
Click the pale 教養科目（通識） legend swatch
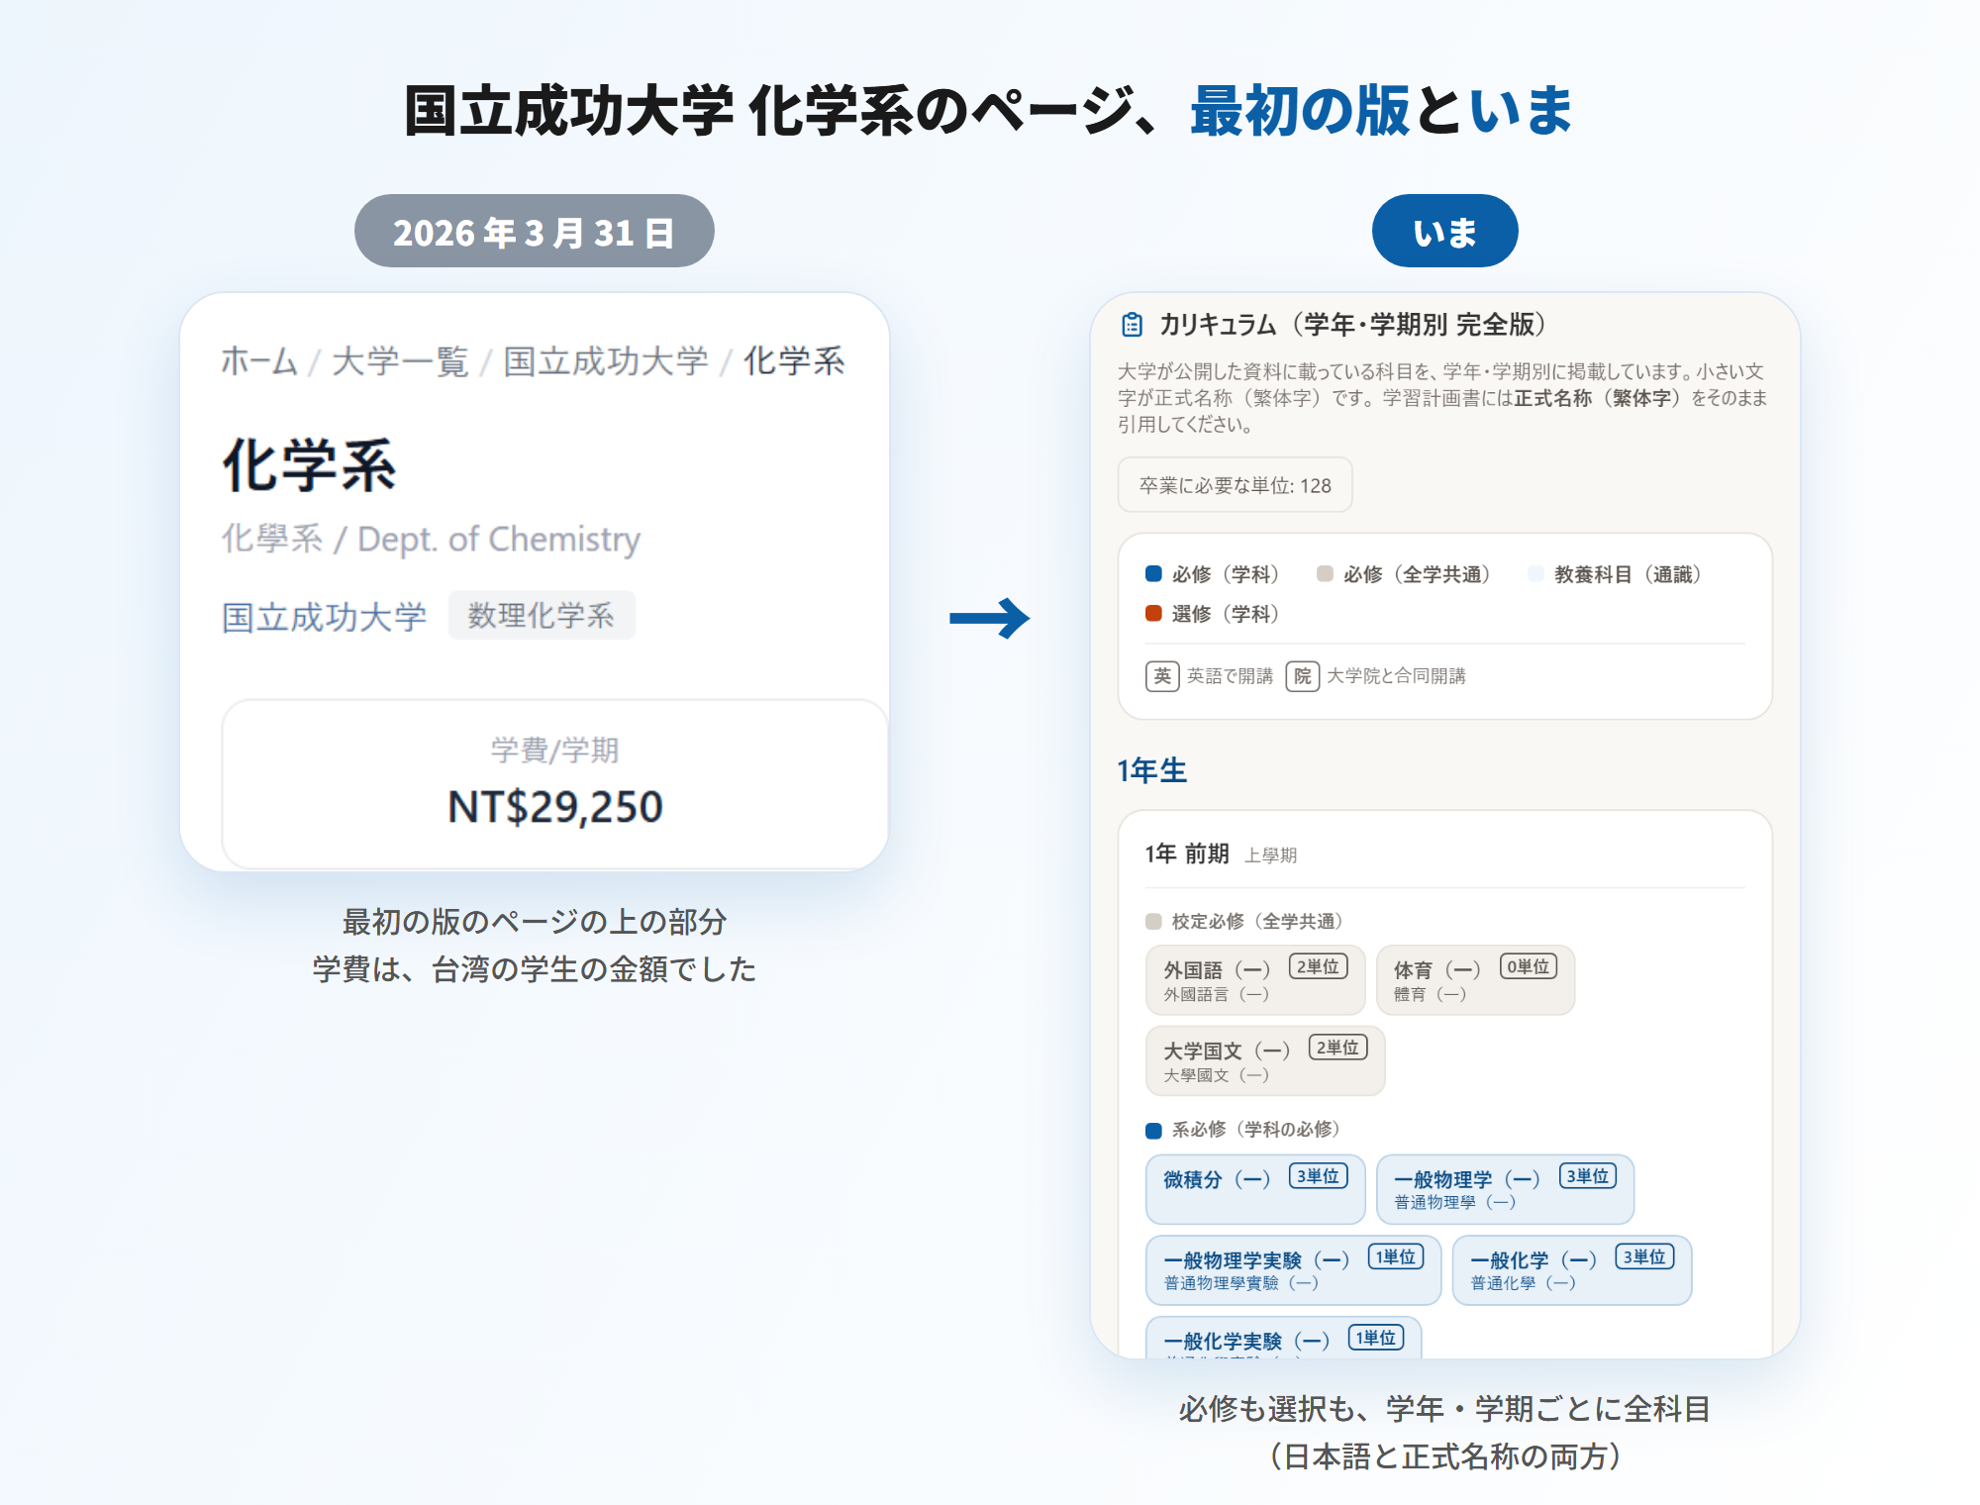[1535, 574]
